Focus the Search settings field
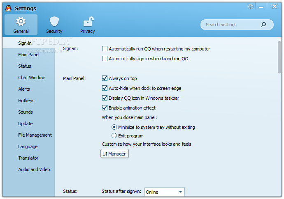The width and height of the screenshot is (284, 199). [237, 25]
